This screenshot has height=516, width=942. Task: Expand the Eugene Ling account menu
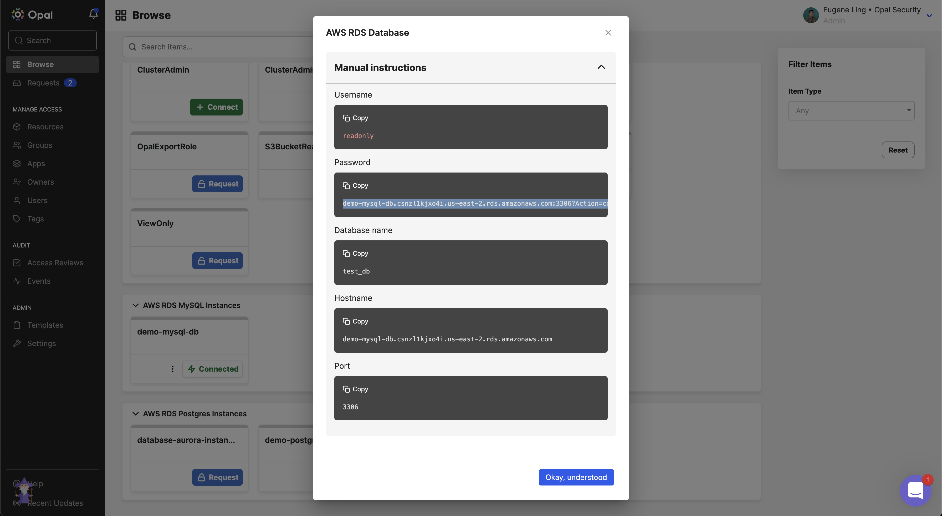click(929, 16)
